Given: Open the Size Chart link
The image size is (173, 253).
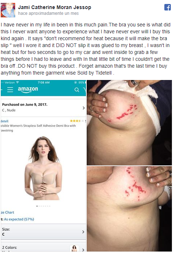Looking at the screenshot, I should [8, 212].
